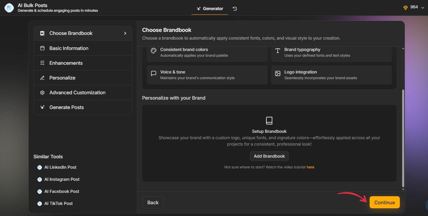
Task: Click the credits diamond icon
Action: point(406,7)
